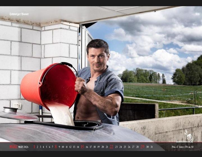This screenshot has height=157, width=202.
Task: Select day 17 in the calendar strip
Action: click(91, 147)
